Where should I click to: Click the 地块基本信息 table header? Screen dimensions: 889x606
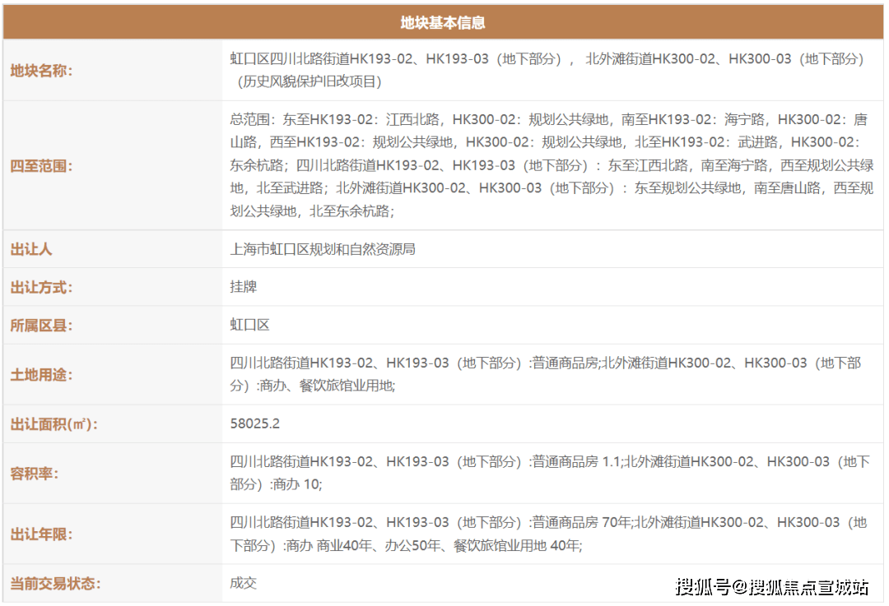444,23
